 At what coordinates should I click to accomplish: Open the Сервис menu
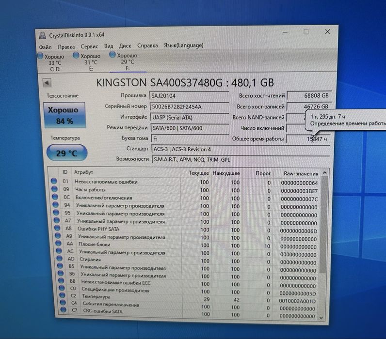pos(89,46)
